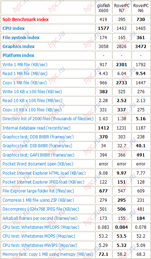Click 'Compress 1 MB file using ZIP' label

coord(38,200)
